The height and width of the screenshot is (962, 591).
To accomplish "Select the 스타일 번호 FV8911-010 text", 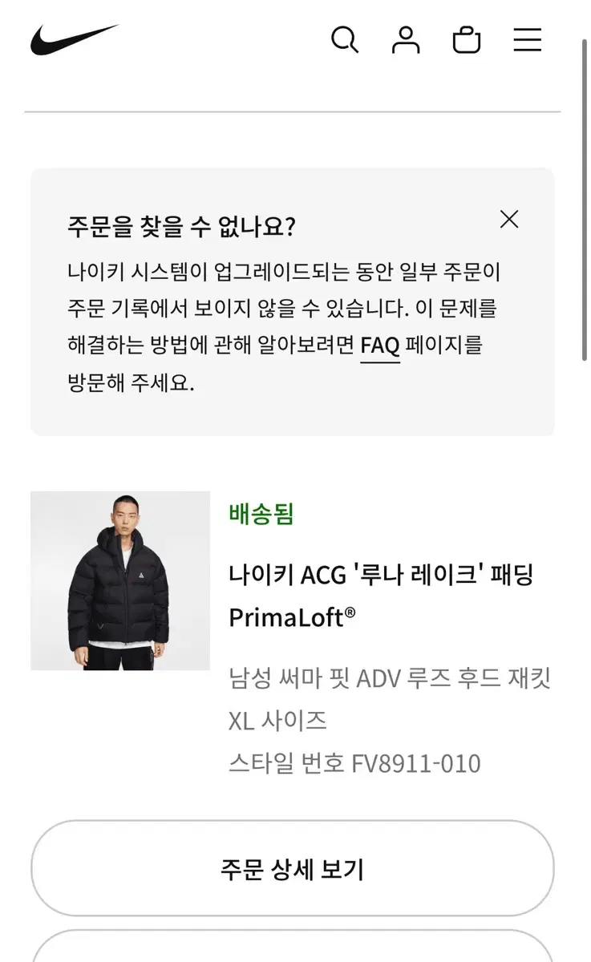I will (354, 763).
